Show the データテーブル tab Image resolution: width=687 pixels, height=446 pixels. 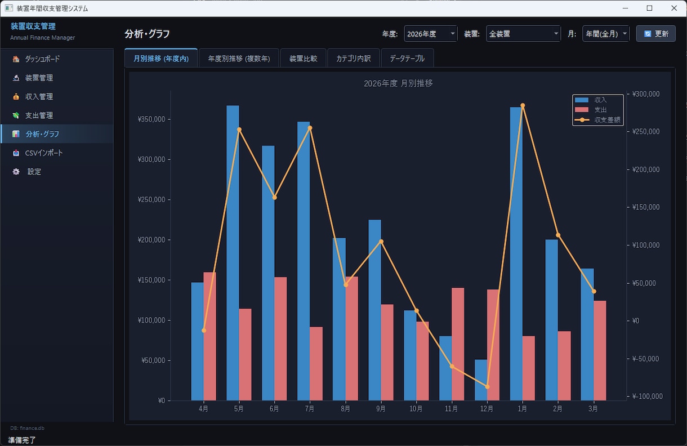click(x=407, y=58)
